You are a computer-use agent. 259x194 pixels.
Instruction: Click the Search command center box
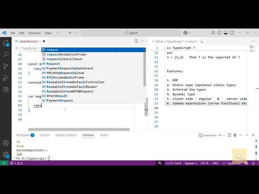(131, 33)
